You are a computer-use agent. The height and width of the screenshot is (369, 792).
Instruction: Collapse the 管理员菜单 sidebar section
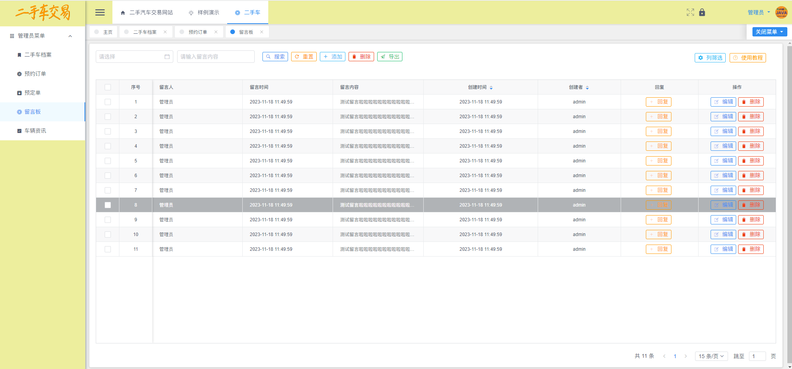click(70, 36)
